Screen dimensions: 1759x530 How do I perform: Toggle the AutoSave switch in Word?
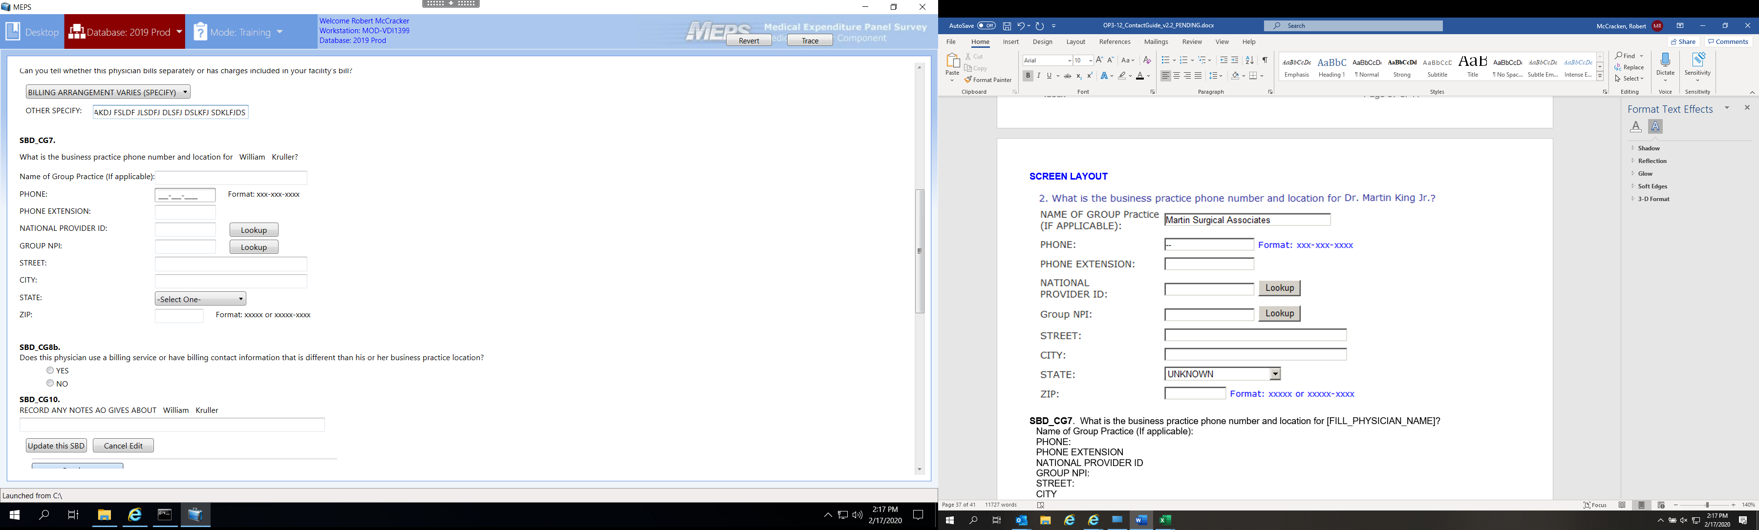tap(986, 26)
